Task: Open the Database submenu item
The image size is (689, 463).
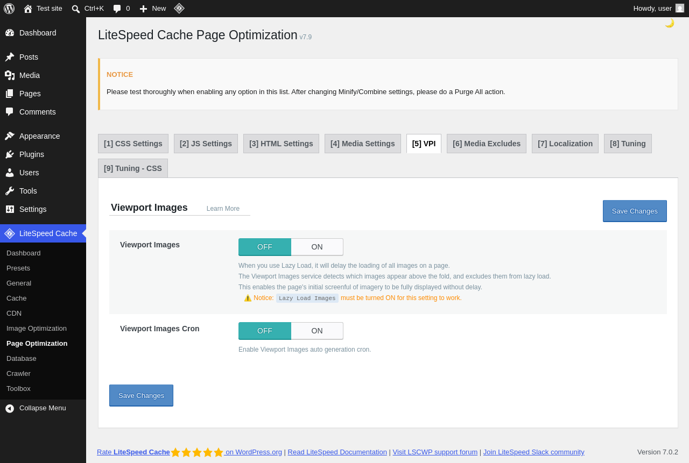Action: pos(22,359)
